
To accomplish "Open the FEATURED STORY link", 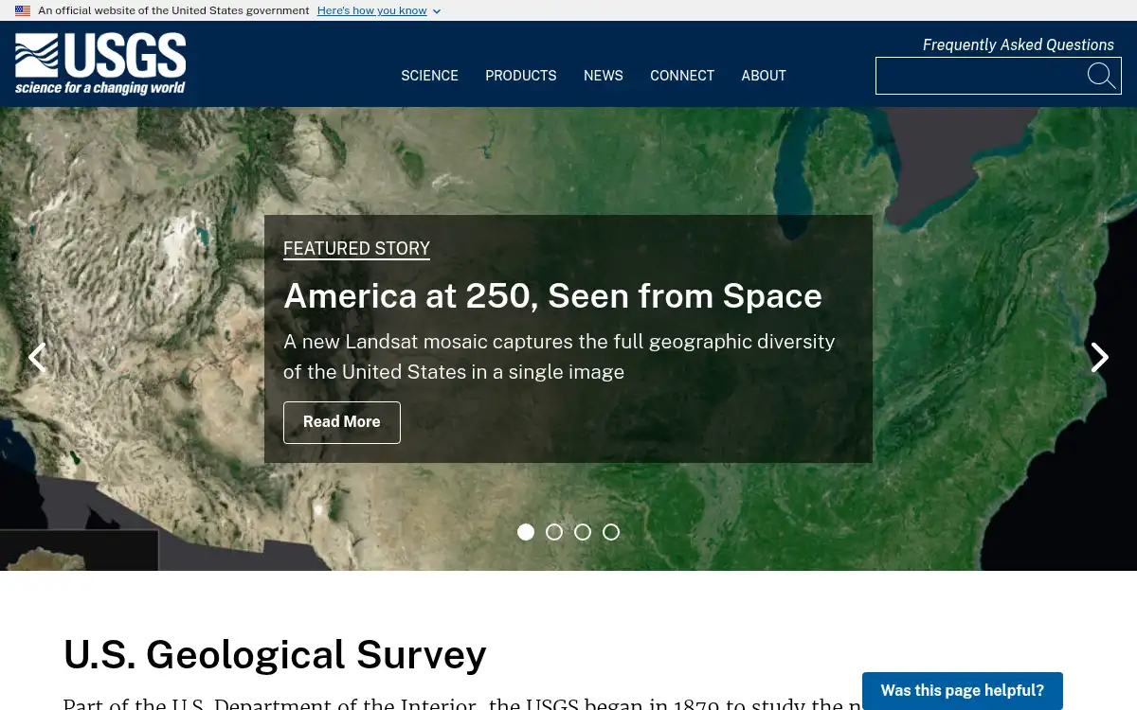I will [x=356, y=248].
